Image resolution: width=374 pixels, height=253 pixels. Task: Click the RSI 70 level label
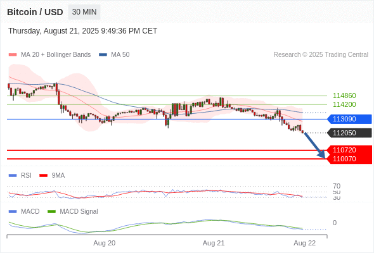[x=337, y=186]
